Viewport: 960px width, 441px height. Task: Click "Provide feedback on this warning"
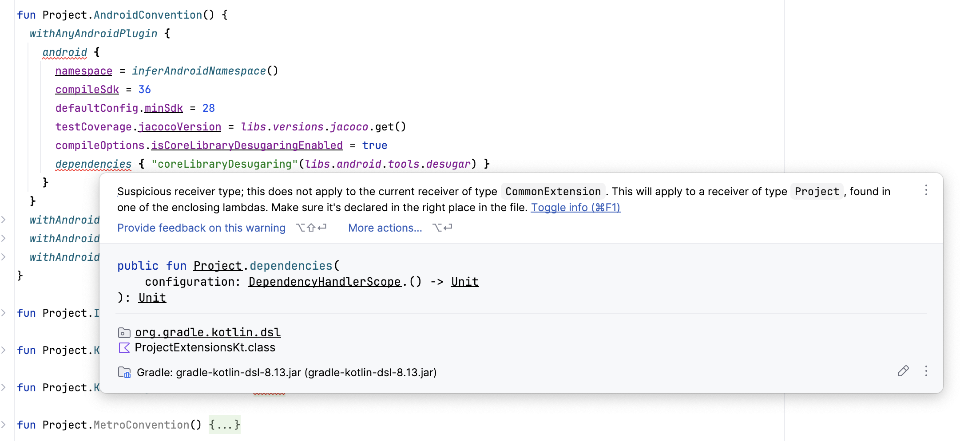[201, 228]
